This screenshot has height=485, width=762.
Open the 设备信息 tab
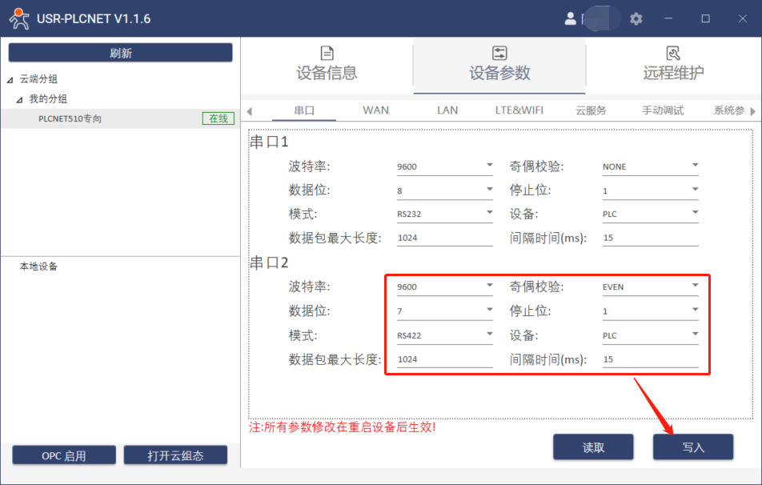(327, 64)
